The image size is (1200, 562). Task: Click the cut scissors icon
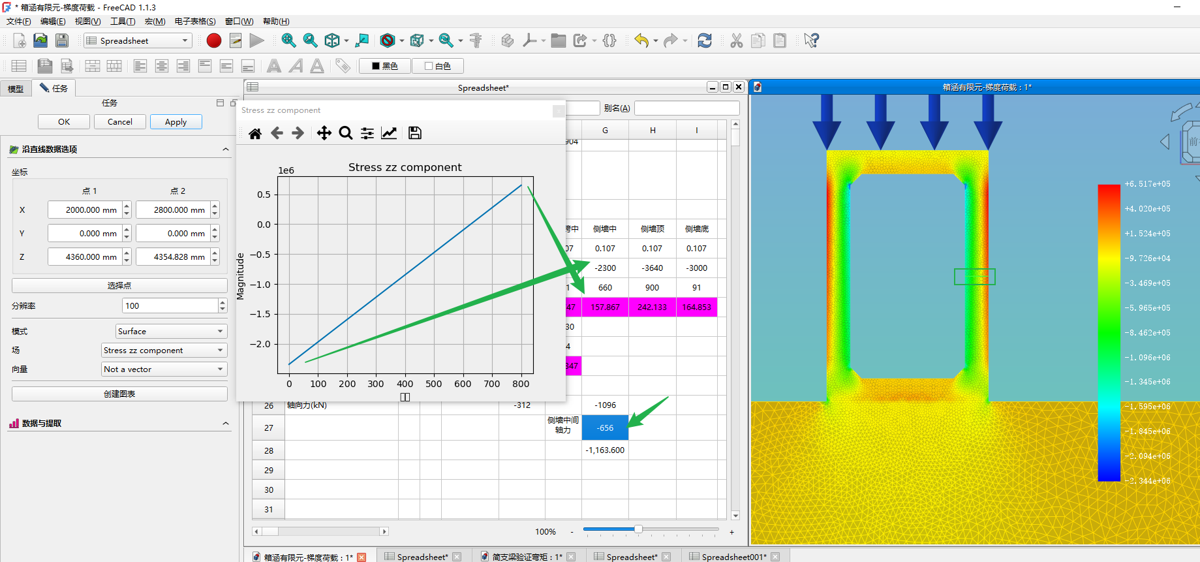click(x=737, y=40)
